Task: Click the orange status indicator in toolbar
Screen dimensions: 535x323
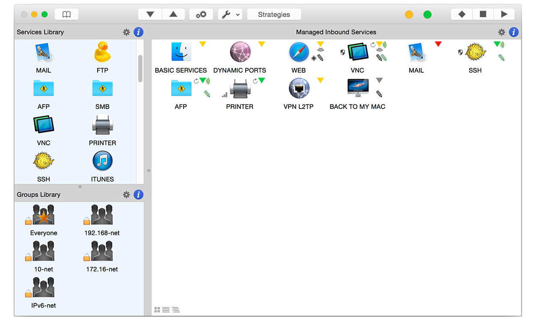Action: [409, 15]
